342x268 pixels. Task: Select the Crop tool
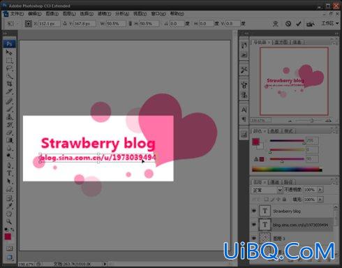9,84
